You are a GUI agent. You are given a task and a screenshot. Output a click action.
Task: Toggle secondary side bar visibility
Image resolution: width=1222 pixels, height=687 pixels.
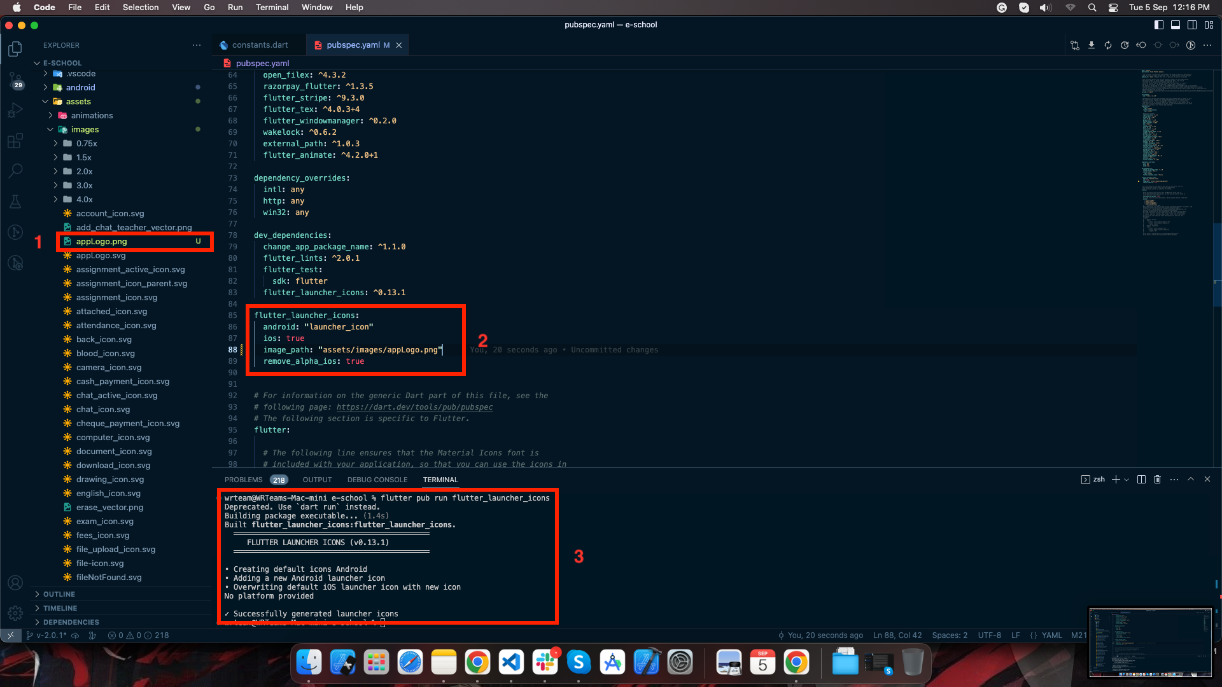coord(1192,25)
